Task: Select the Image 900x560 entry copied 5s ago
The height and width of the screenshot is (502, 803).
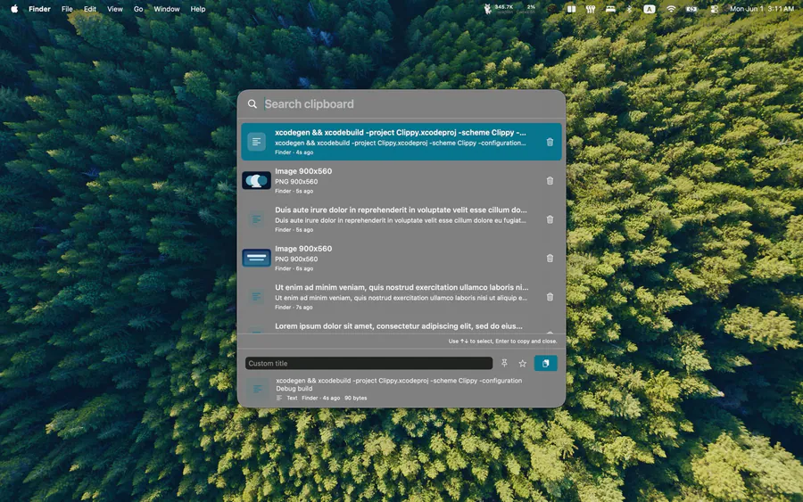Action: pos(401,181)
